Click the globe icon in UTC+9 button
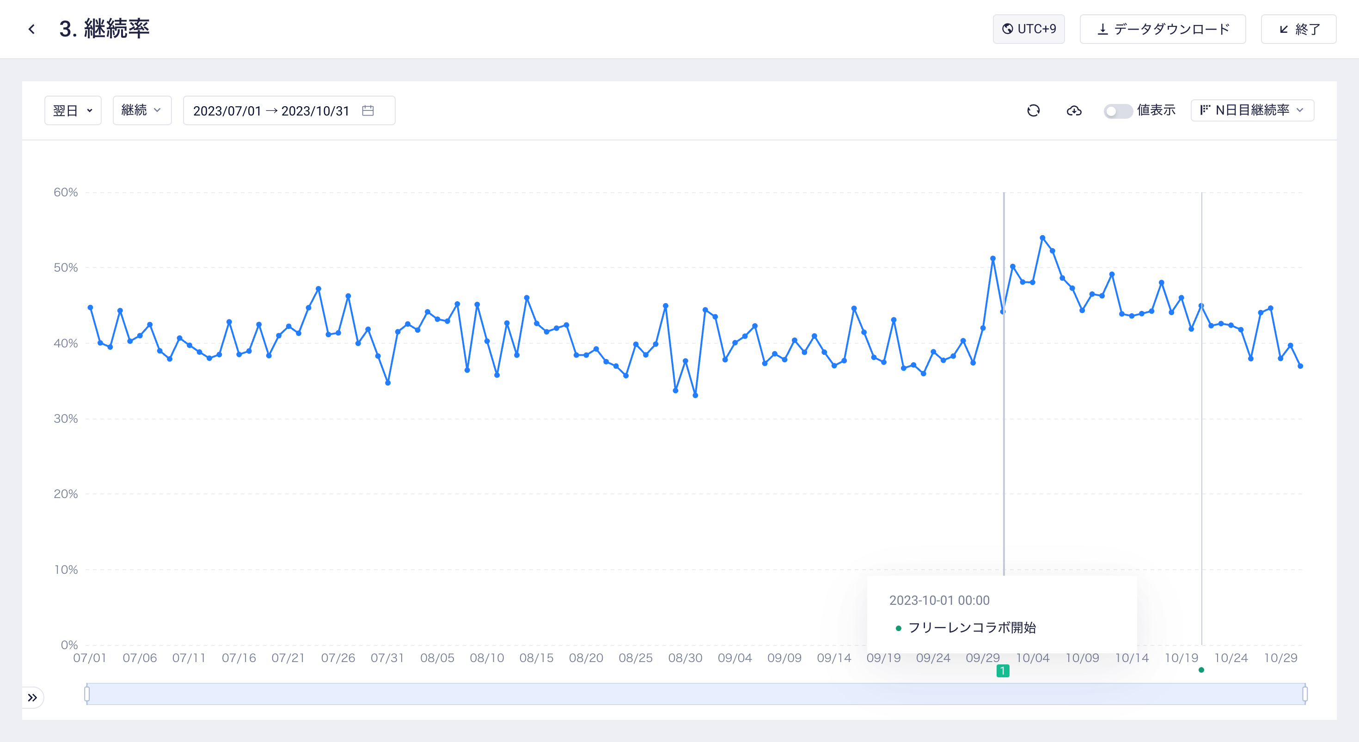 (1007, 29)
